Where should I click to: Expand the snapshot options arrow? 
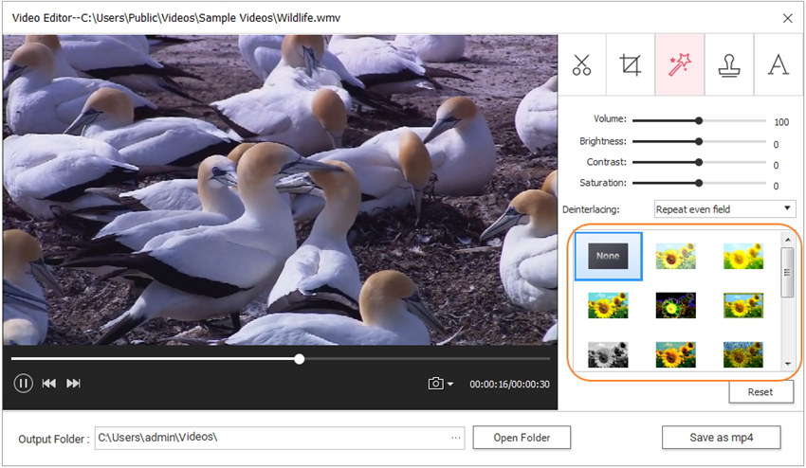click(x=450, y=385)
